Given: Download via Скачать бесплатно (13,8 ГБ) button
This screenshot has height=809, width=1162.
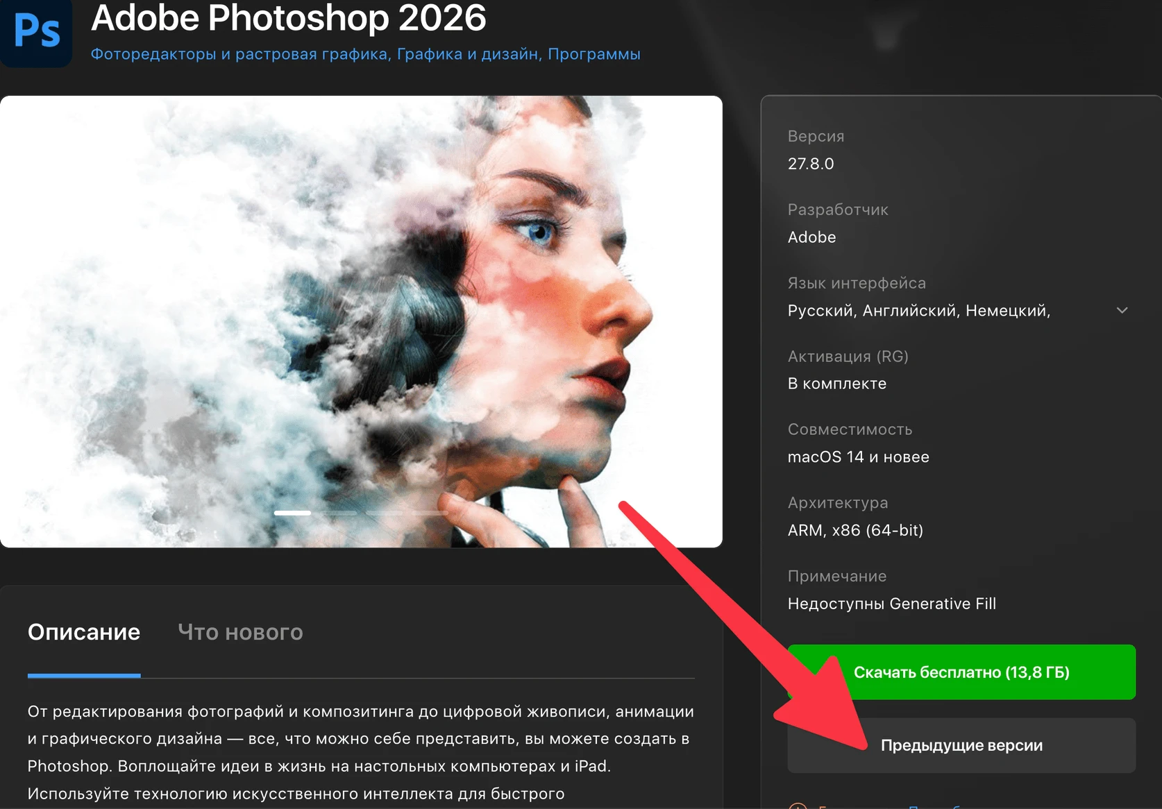Looking at the screenshot, I should click(x=961, y=672).
